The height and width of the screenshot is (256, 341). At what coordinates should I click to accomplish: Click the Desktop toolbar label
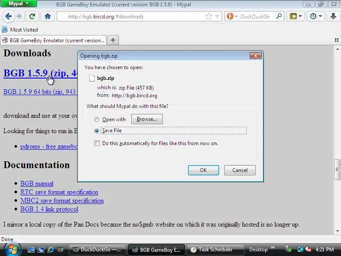click(258, 250)
